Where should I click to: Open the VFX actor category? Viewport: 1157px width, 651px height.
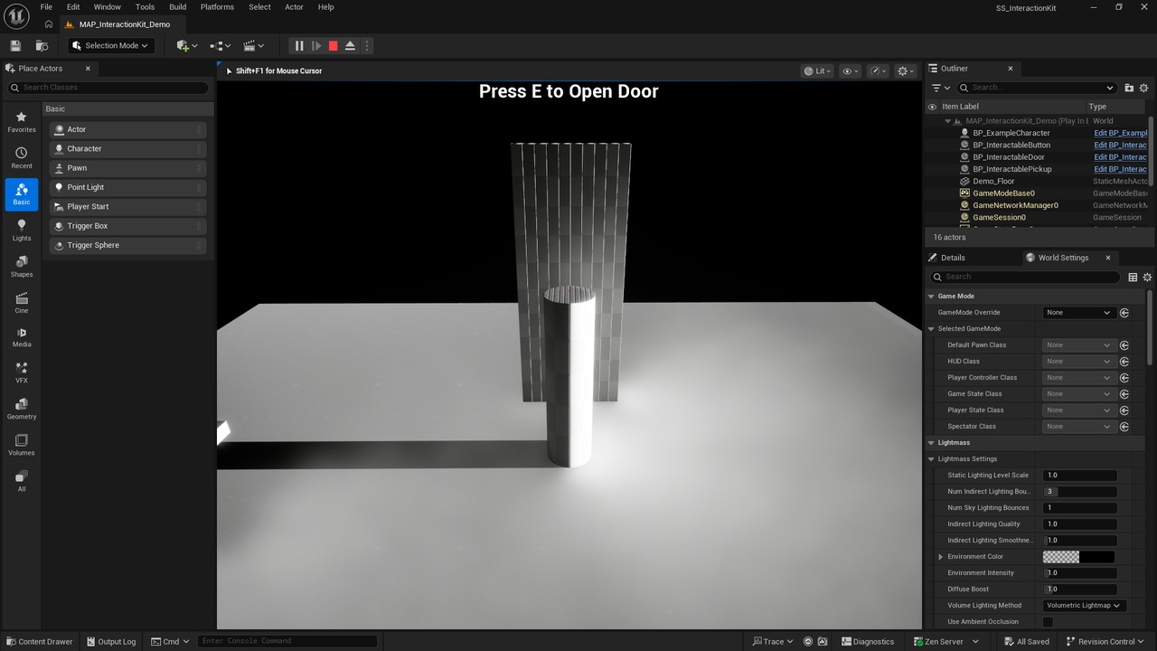[x=22, y=373]
